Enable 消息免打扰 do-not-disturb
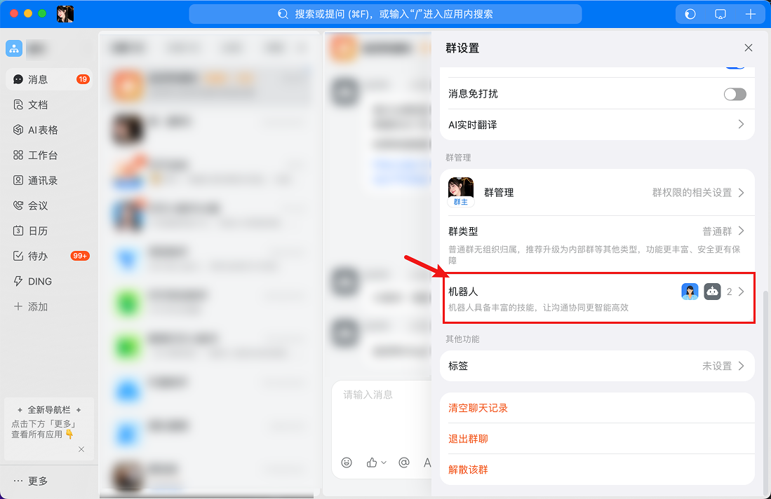This screenshot has height=499, width=771. pos(734,94)
